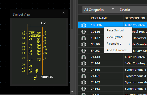Image resolution: width=147 pixels, height=95 pixels.
Task: Sort by PART NAME column header
Action: 107,18
